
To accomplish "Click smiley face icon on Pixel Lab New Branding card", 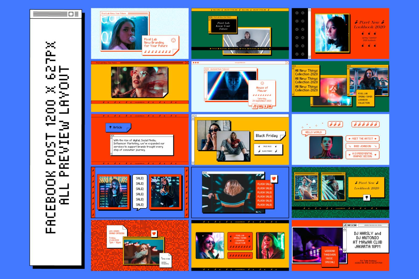I will 173,40.
